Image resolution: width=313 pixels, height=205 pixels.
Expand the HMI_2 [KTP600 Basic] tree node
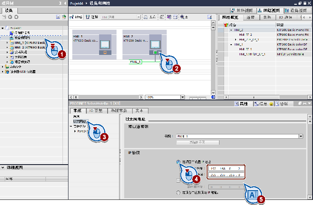point(7,47)
